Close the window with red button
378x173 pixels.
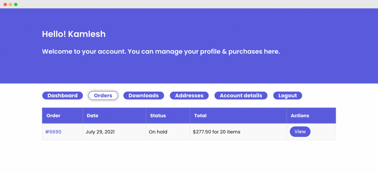[x=5, y=4]
